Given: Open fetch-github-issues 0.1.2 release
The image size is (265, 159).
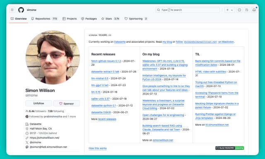Looking at the screenshot, I should [106, 61].
